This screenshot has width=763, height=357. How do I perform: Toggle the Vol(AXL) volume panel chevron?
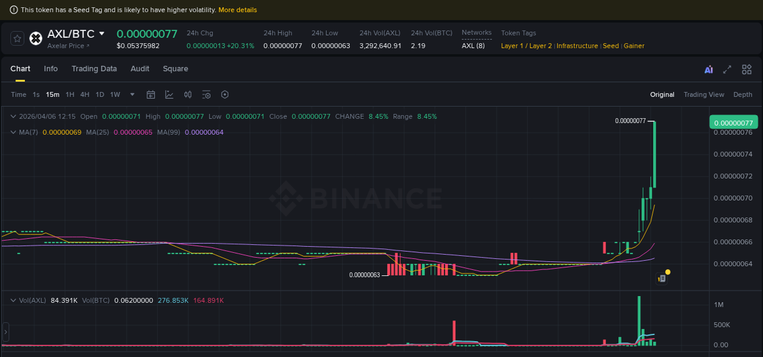click(13, 300)
